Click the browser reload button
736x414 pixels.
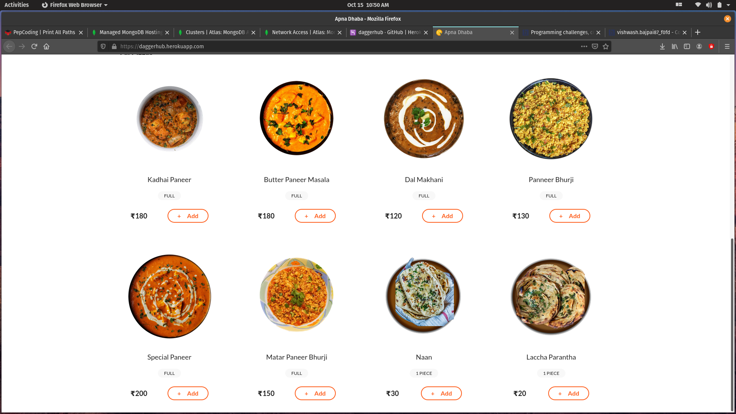(34, 46)
